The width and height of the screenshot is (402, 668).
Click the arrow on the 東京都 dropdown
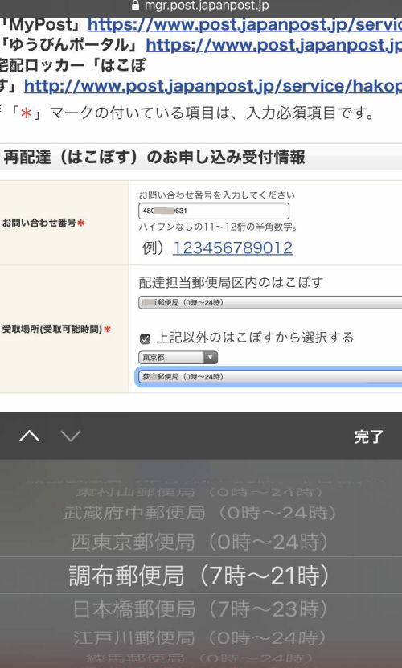210,358
